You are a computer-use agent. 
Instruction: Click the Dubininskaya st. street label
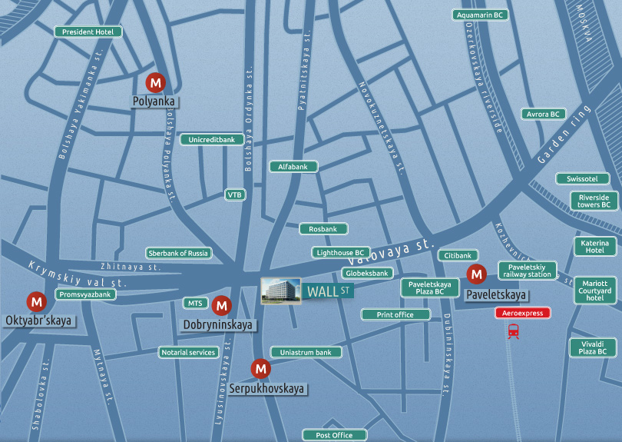point(448,354)
